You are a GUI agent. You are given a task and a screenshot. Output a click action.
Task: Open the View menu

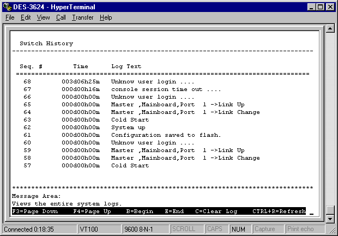(43, 17)
